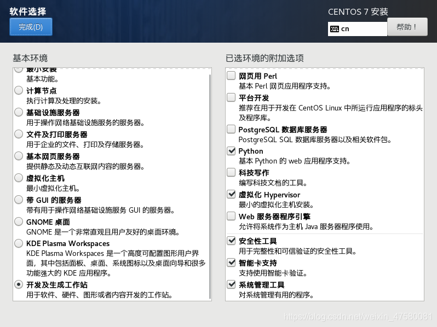Open the 帮助! help button
Screen dimensions: 437x327
pos(407,27)
